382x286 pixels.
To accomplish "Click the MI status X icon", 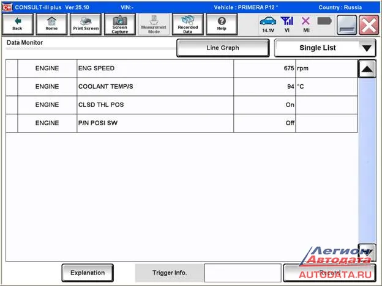I will [x=306, y=24].
